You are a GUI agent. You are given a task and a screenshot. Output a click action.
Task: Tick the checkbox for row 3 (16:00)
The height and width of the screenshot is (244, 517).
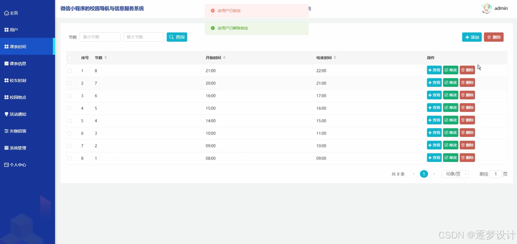click(x=69, y=96)
